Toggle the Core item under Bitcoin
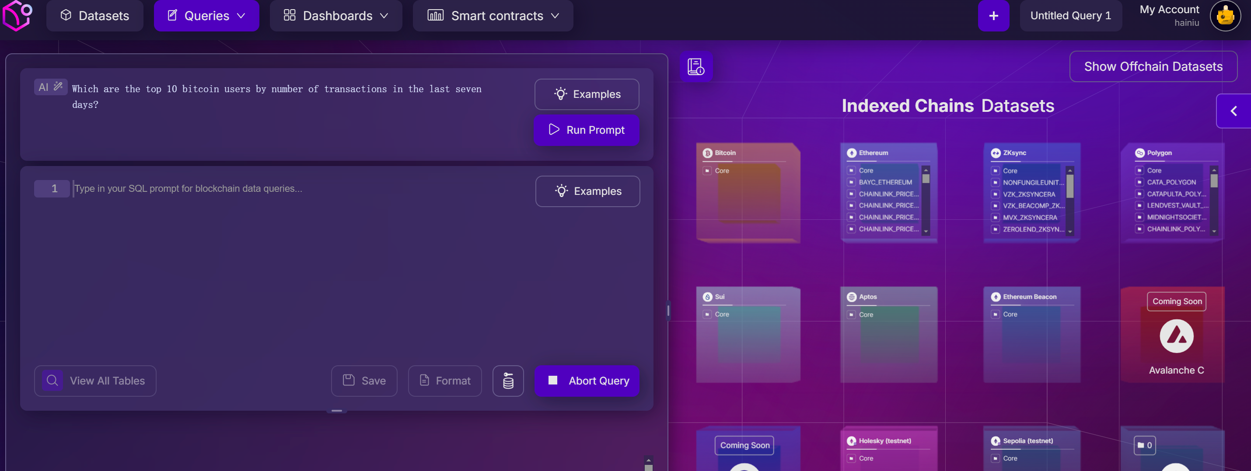 click(x=707, y=171)
